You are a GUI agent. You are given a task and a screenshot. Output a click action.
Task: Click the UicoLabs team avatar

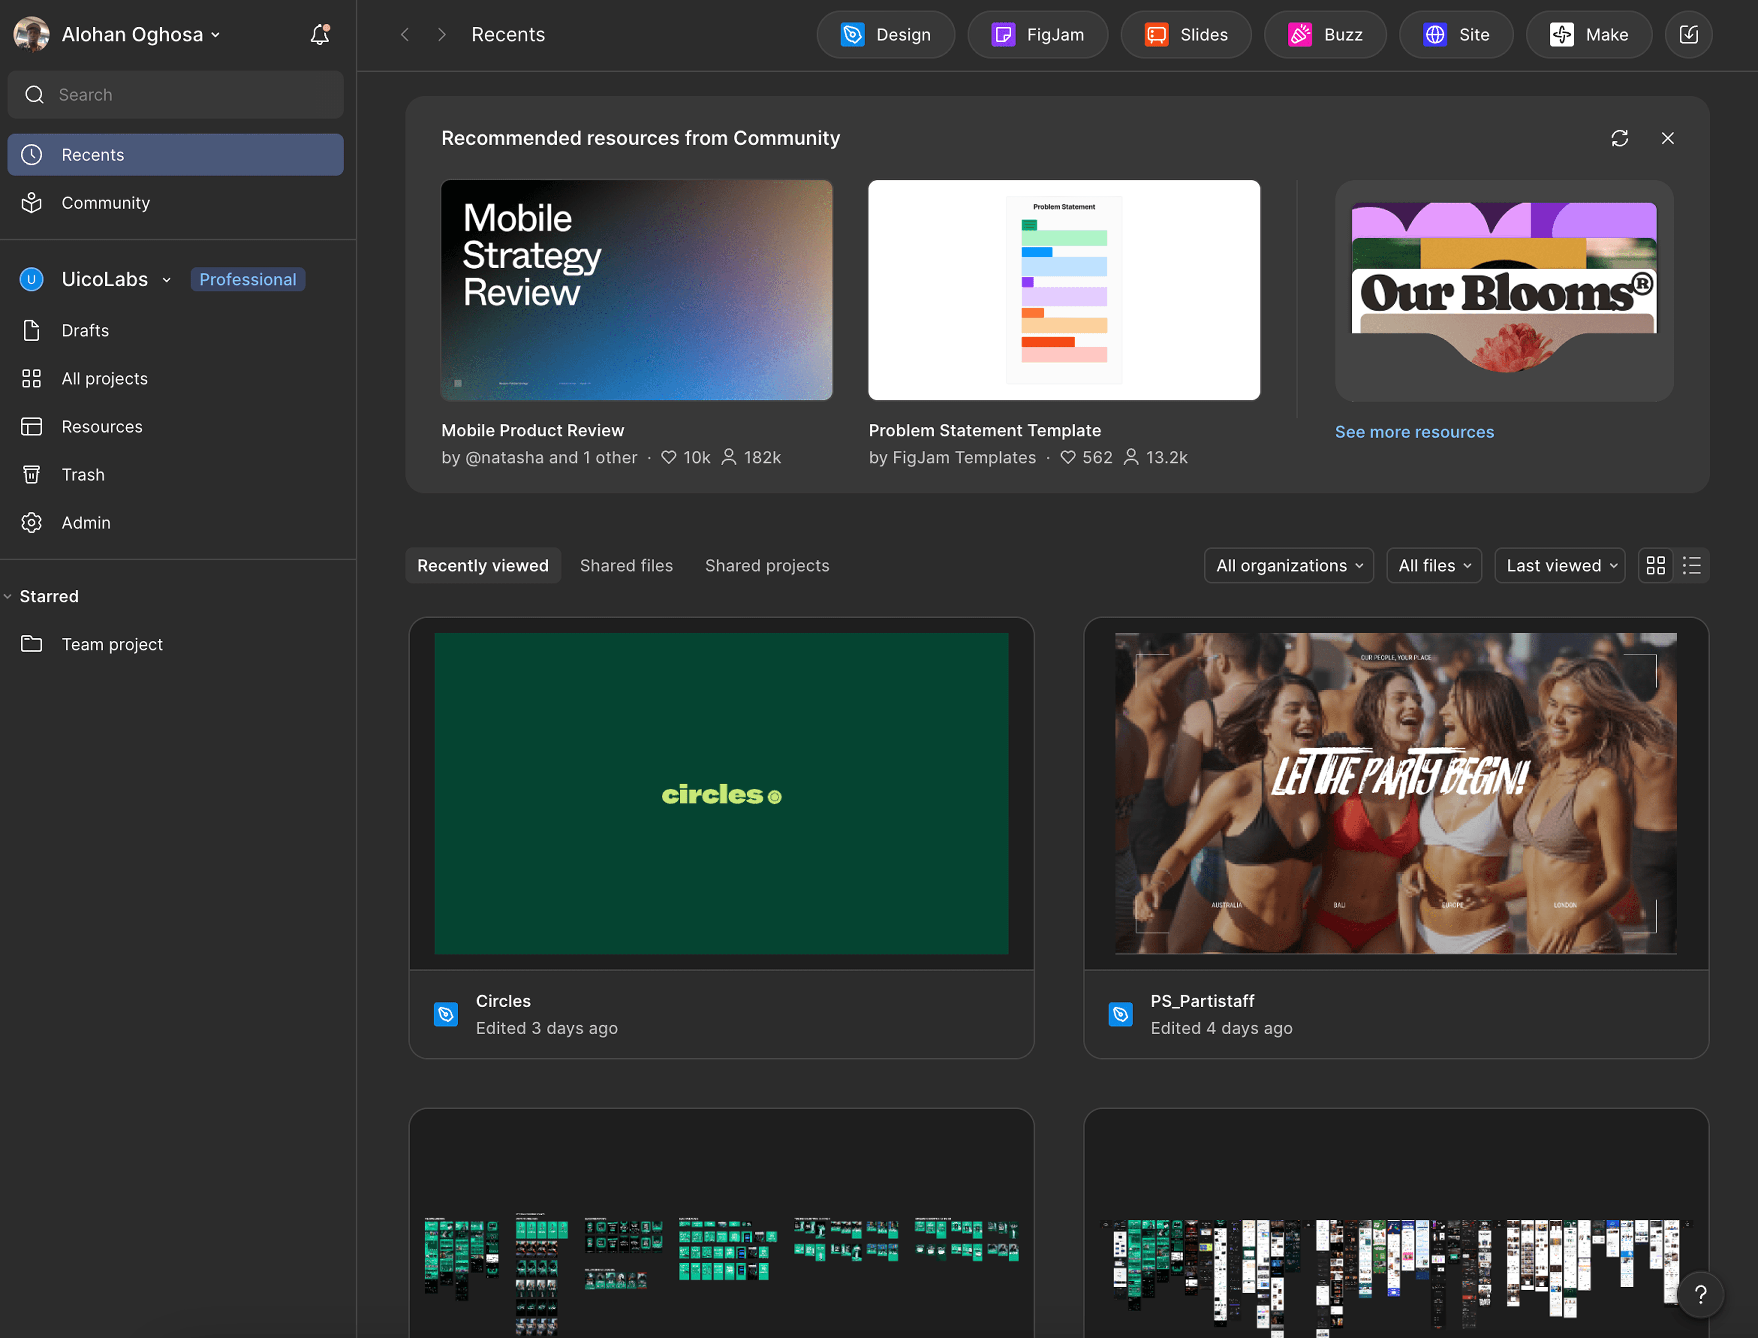[x=31, y=280]
